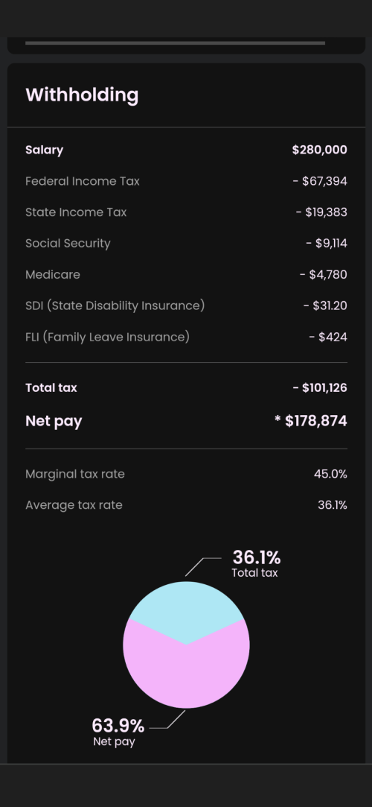
Task: Select the 36.1% Total tax chart label
Action: point(255,564)
